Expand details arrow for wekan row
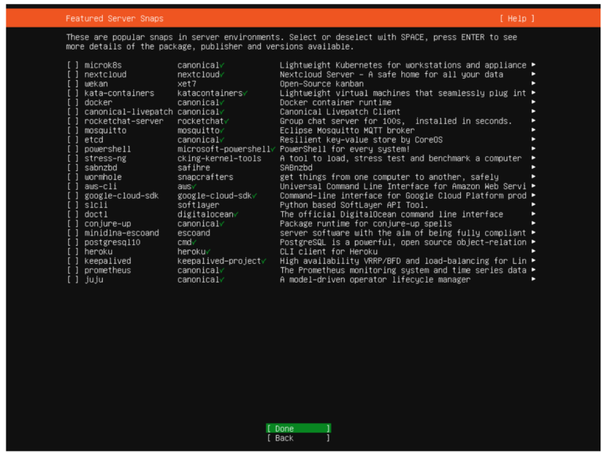 pyautogui.click(x=533, y=84)
